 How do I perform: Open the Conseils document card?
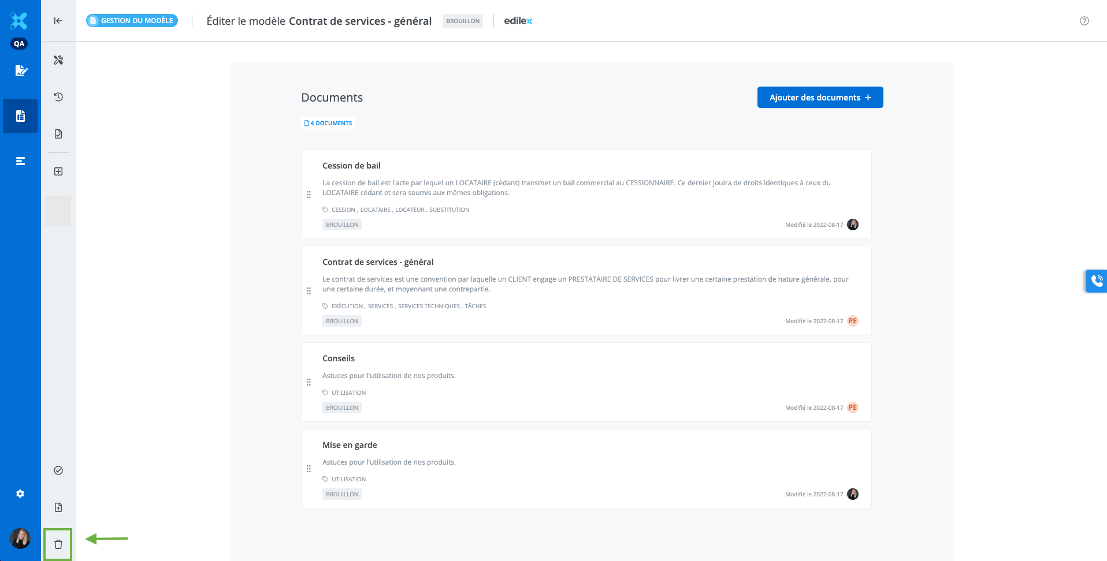click(x=339, y=358)
